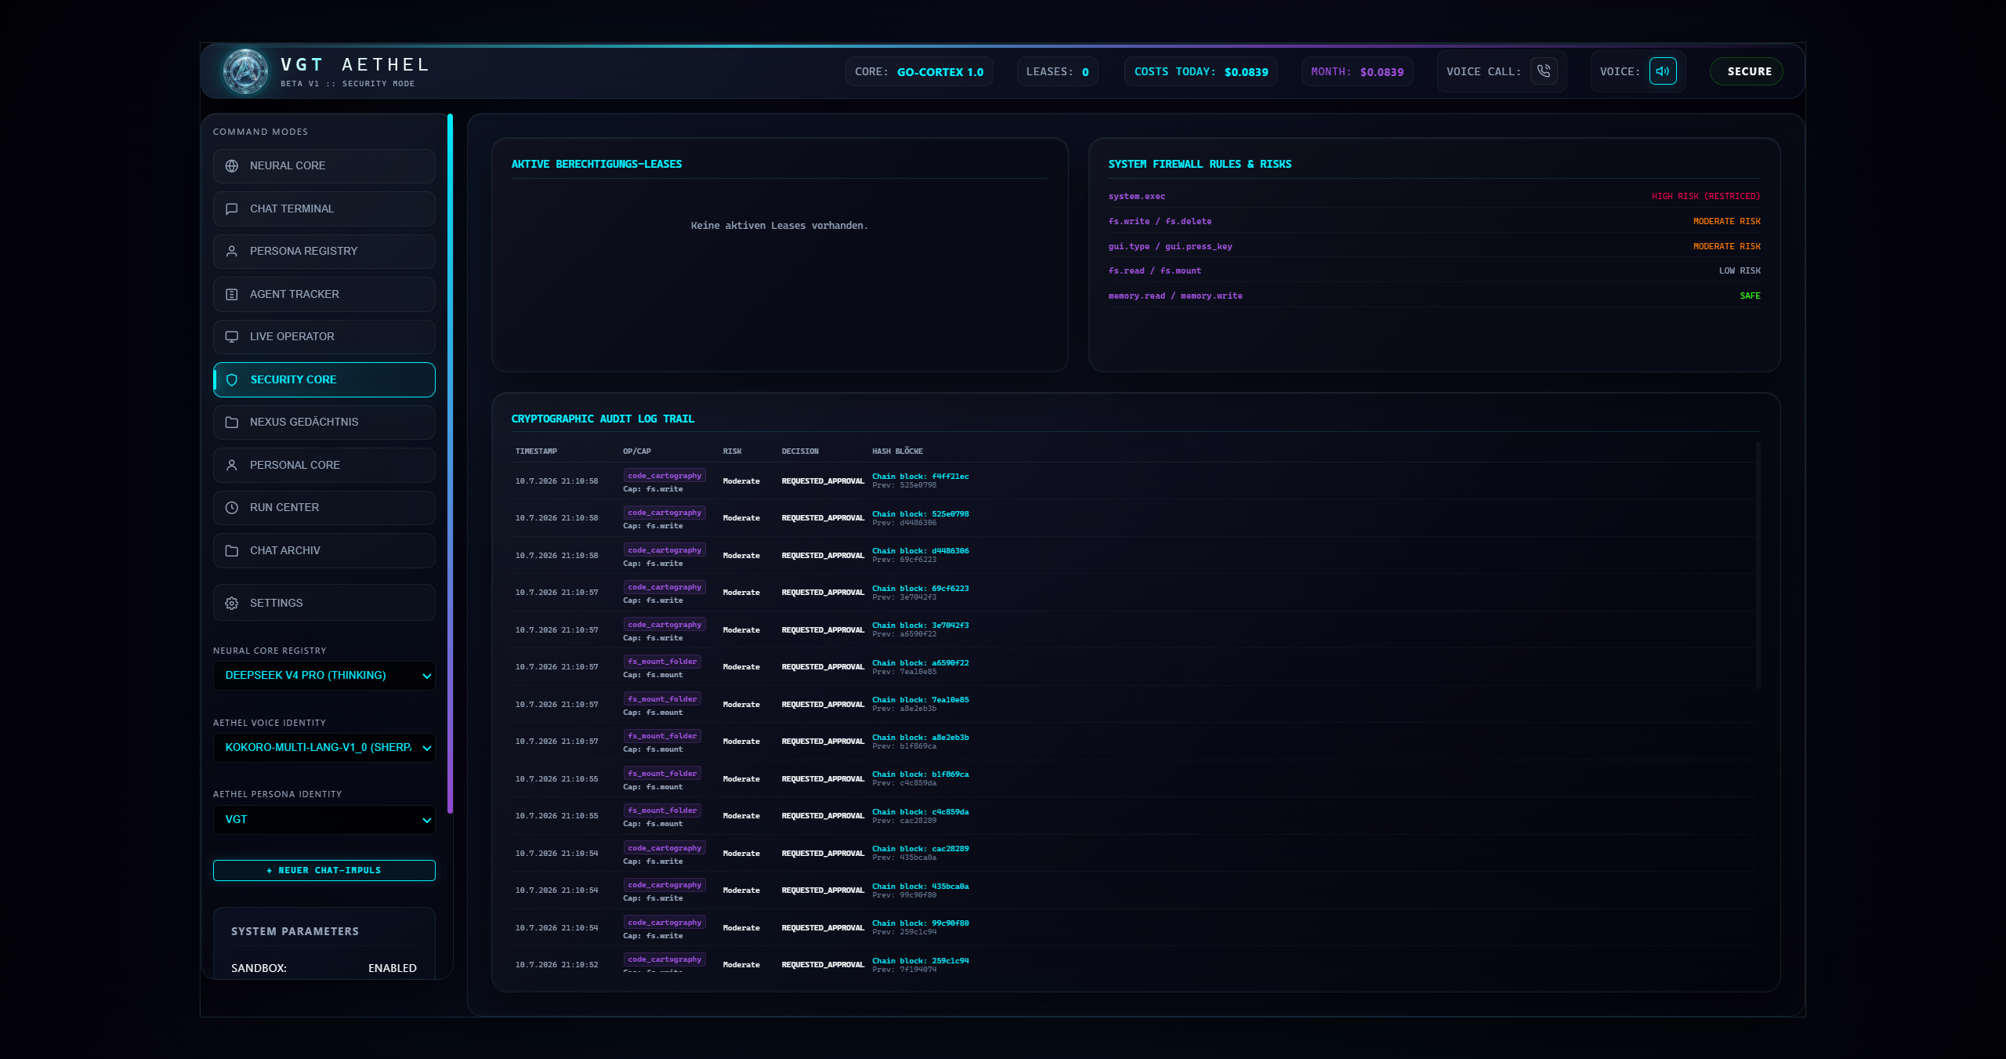Click the Live Operator monitor icon
The height and width of the screenshot is (1059, 2006).
232,337
